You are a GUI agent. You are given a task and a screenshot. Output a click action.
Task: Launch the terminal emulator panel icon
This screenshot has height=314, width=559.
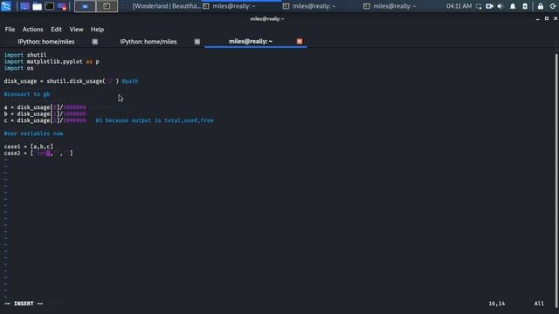[x=50, y=6]
